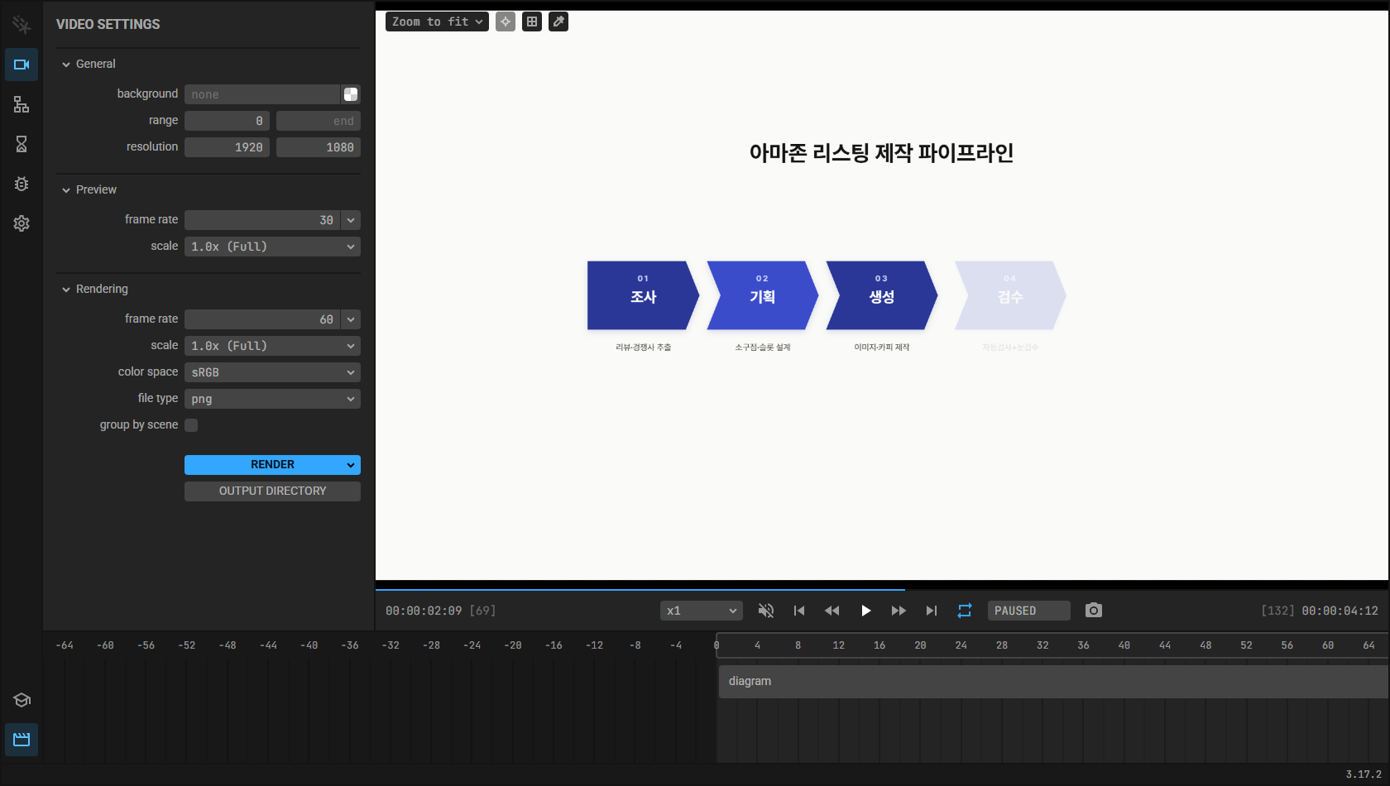1390x786 pixels.
Task: Click the Motion Canvas logo icon
Action: 22,25
